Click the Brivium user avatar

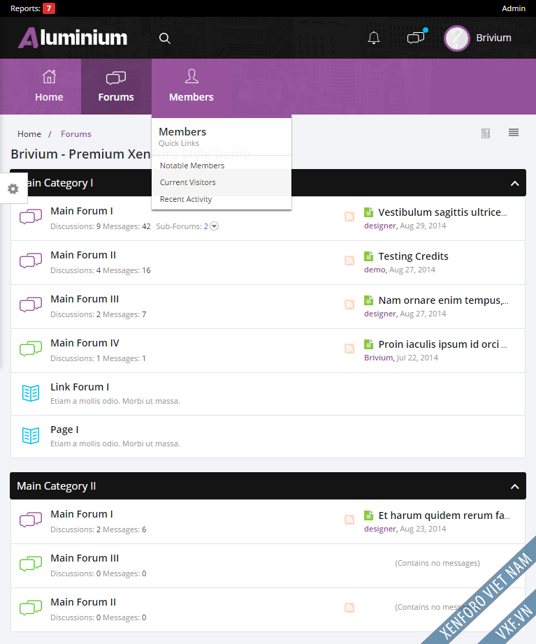pos(457,38)
